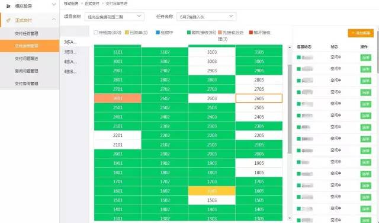Click the yellow 已验单(1) legend swatch
This screenshot has height=223, width=379.
[x=127, y=32]
